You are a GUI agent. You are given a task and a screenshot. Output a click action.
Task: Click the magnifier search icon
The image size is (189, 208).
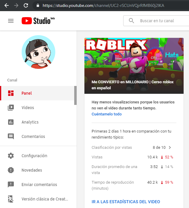pyautogui.click(x=131, y=21)
